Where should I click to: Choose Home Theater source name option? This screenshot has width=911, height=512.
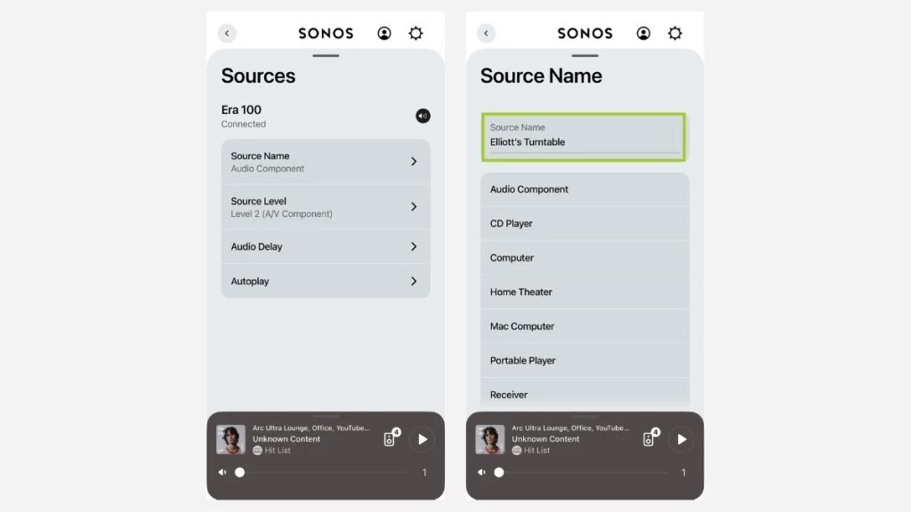pyautogui.click(x=584, y=292)
